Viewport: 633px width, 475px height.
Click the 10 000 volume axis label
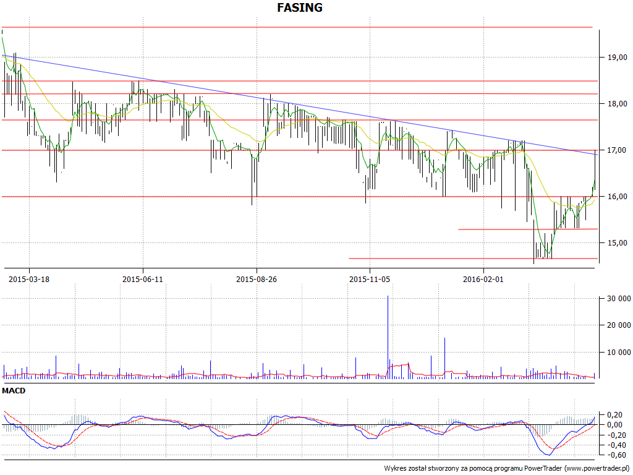click(619, 352)
